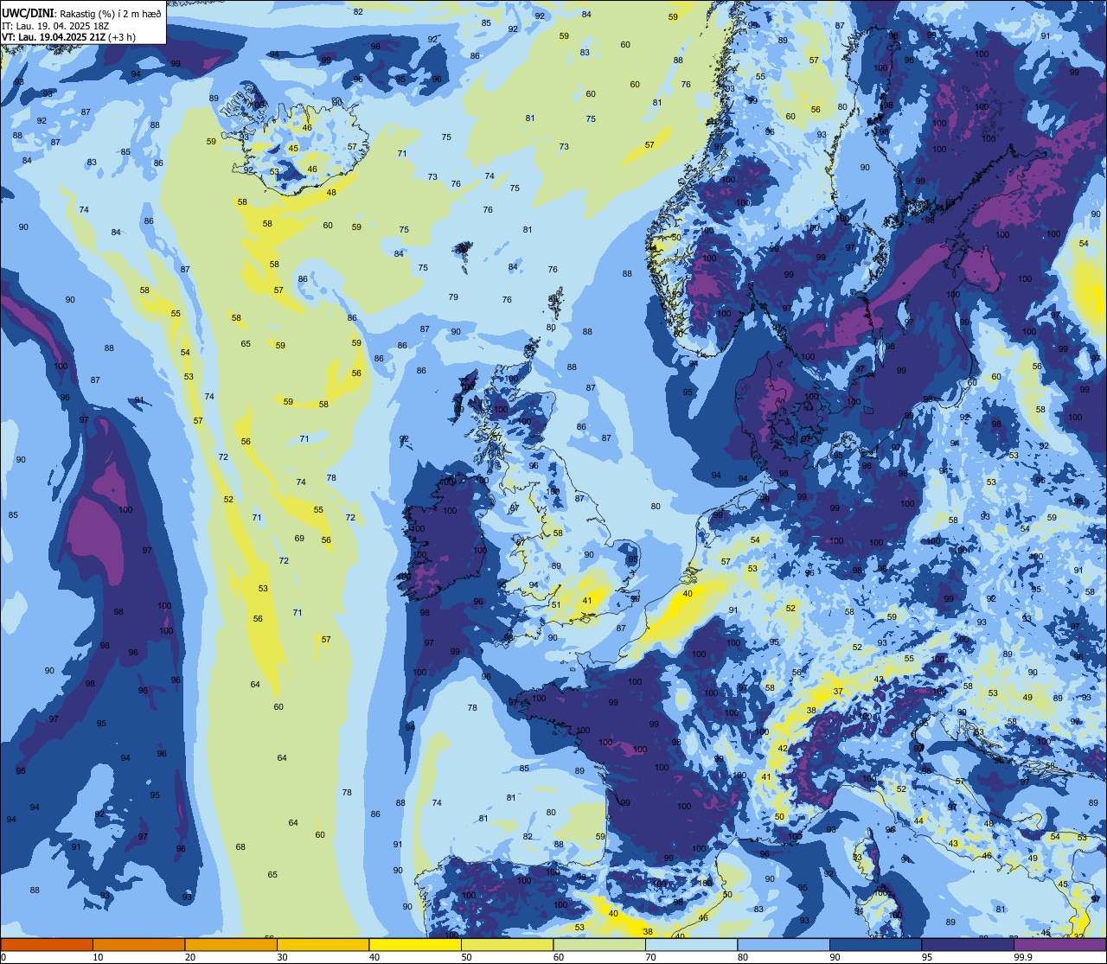This screenshot has width=1107, height=964.
Task: Click the 40–50% bright yellow legend swatch
Action: tap(415, 944)
